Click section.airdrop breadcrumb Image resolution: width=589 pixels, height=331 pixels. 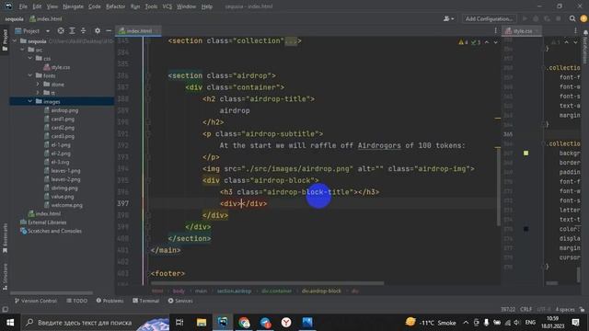[234, 291]
